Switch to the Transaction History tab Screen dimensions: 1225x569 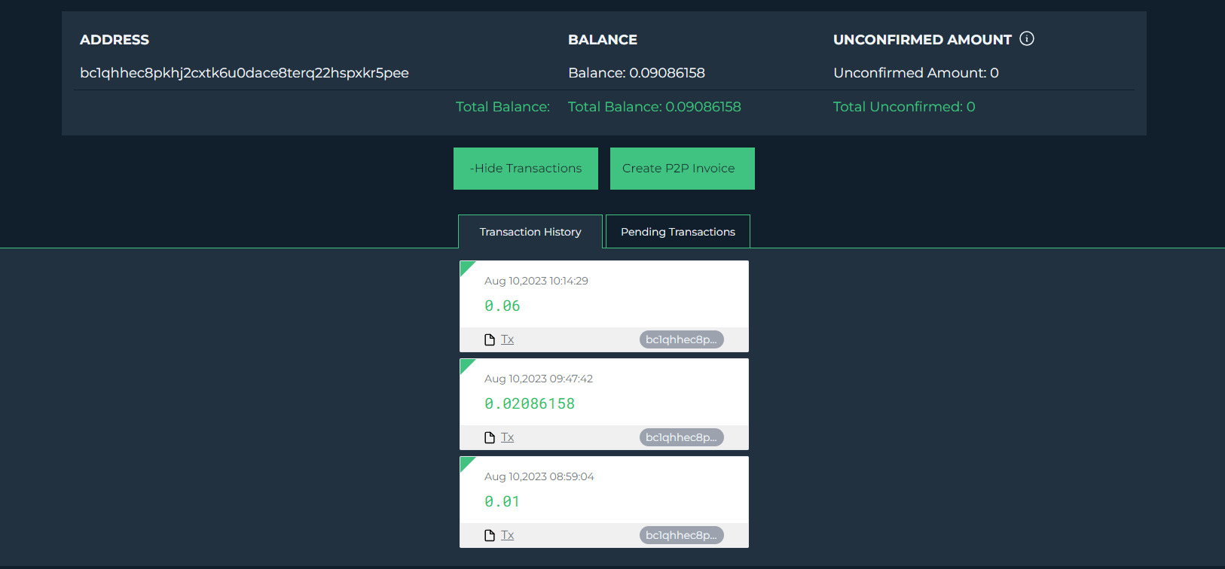pos(530,232)
